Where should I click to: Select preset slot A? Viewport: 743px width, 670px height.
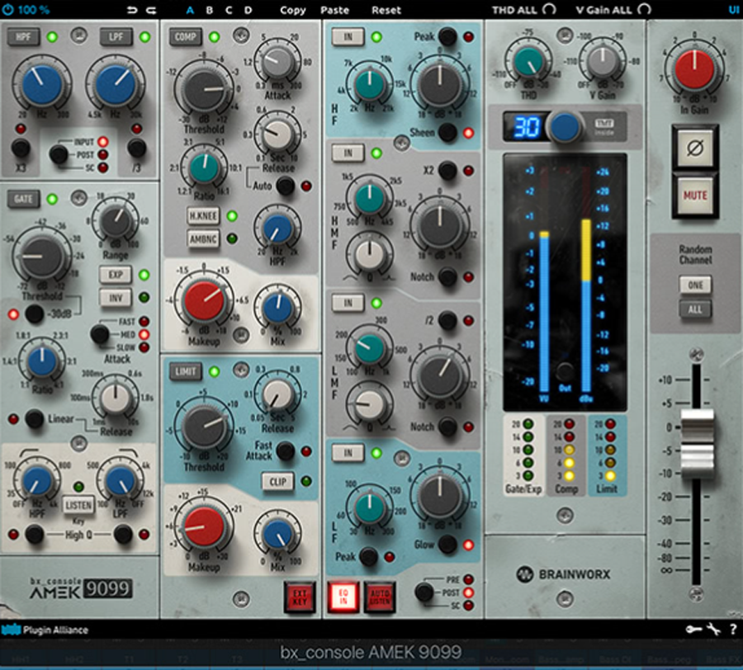(x=190, y=10)
